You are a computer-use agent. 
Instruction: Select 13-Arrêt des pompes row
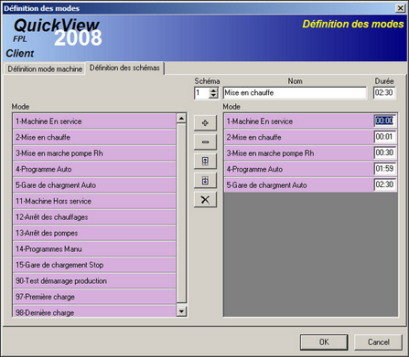point(94,233)
